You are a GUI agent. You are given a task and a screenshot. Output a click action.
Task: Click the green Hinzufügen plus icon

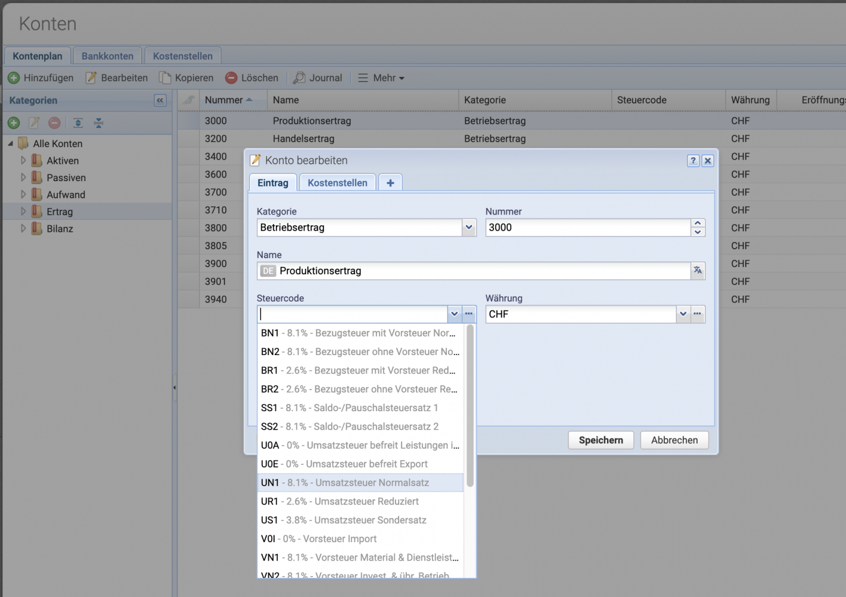point(14,77)
